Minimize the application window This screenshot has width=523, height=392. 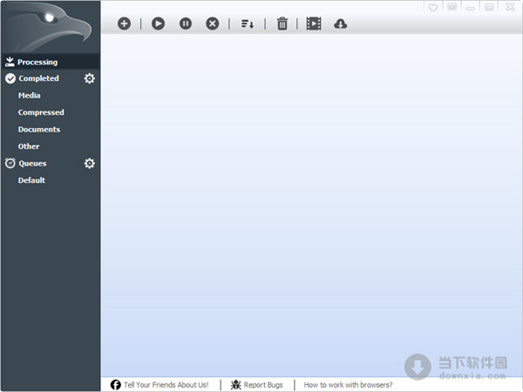tap(471, 7)
